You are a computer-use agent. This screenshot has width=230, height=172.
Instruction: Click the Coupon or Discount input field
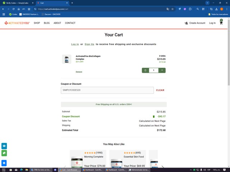[107, 90]
